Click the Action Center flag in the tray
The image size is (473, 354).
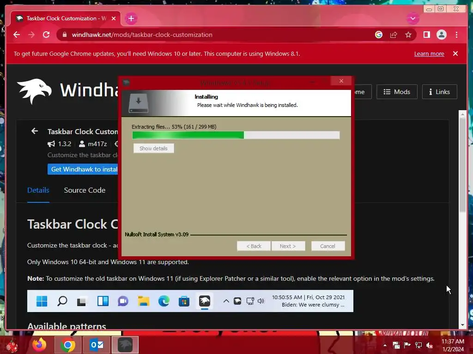(407, 345)
